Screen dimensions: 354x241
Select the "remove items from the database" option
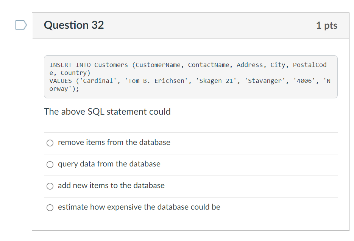[50, 143]
